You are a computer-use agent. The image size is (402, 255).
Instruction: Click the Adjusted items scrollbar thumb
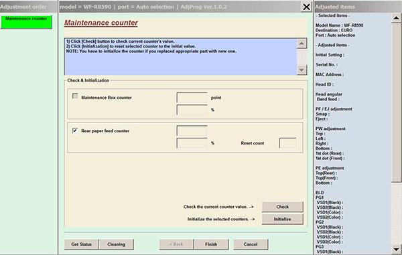coord(396,102)
